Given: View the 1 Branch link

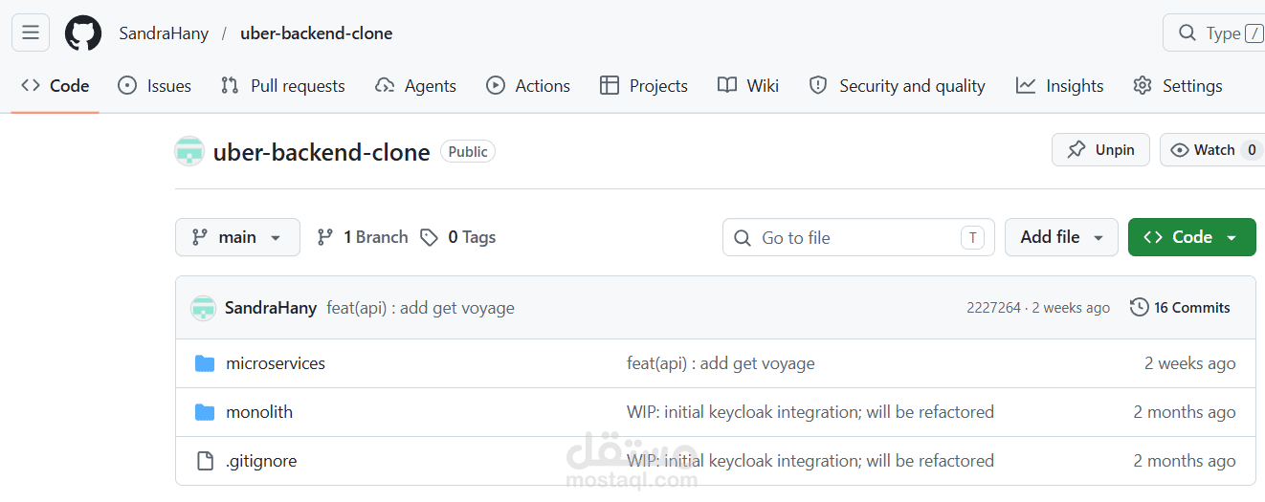Looking at the screenshot, I should pyautogui.click(x=363, y=237).
